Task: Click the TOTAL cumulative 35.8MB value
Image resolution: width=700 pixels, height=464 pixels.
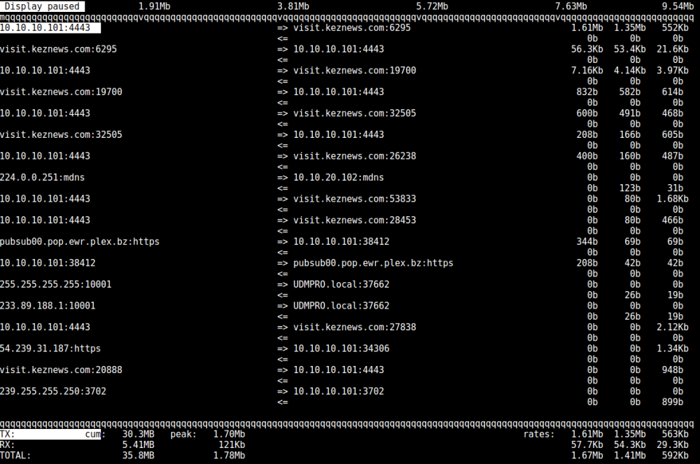Action: coord(139,456)
